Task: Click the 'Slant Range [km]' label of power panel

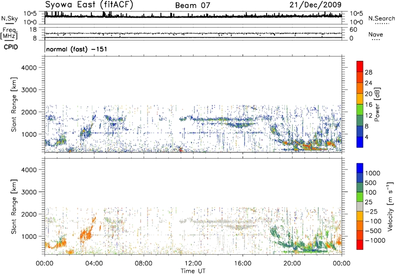Action: [14, 104]
